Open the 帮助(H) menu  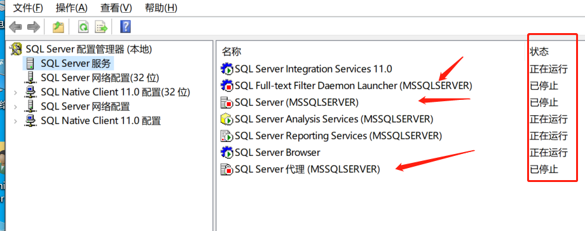point(161,7)
